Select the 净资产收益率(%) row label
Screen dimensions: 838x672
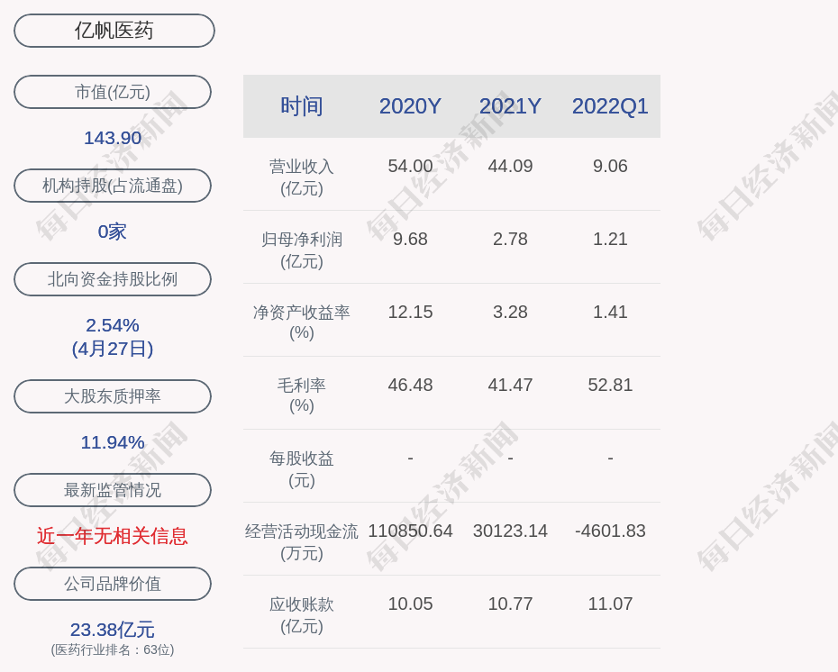click(x=302, y=322)
